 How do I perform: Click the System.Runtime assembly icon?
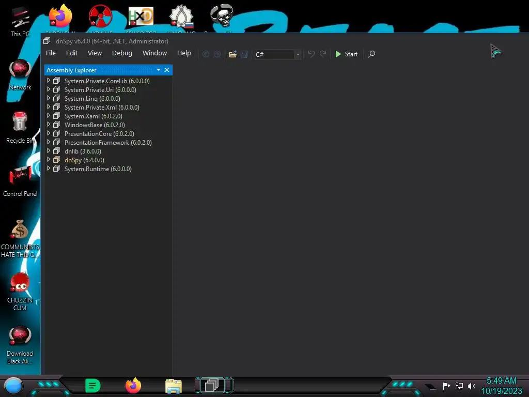(x=57, y=168)
